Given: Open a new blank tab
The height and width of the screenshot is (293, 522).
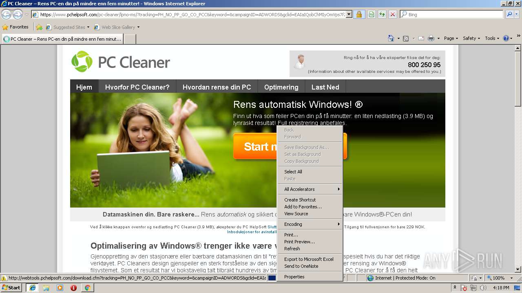Looking at the screenshot, I should [x=130, y=39].
